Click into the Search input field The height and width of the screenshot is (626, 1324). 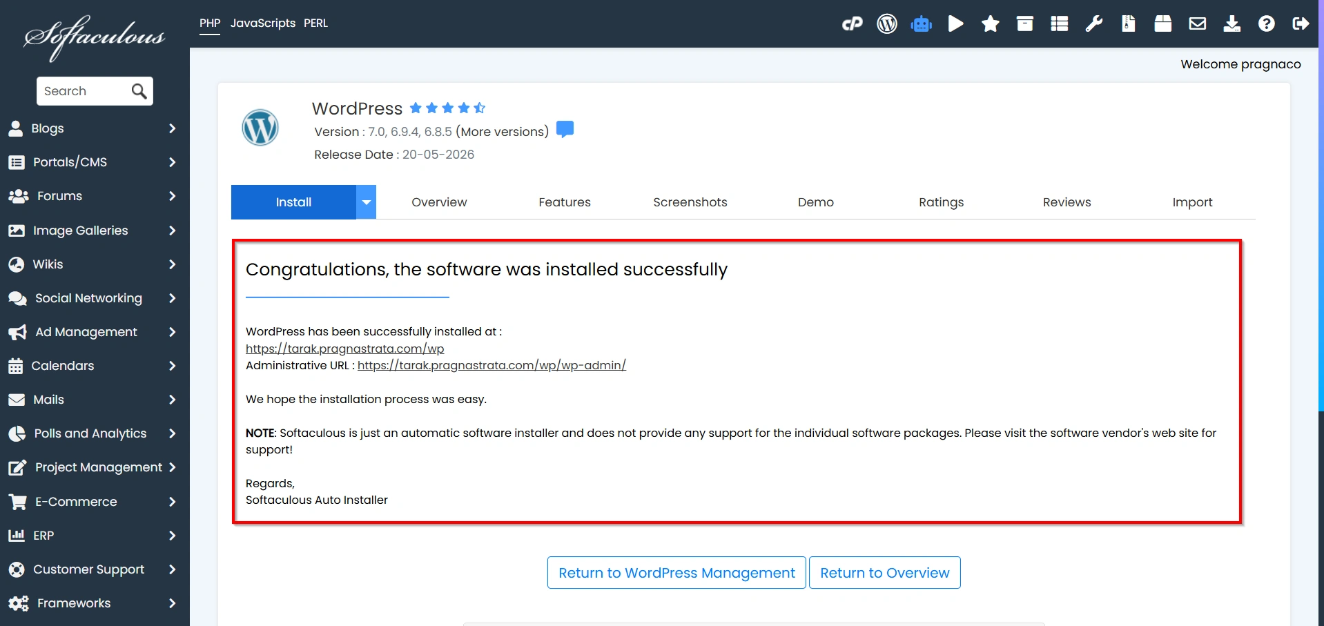pyautogui.click(x=83, y=91)
